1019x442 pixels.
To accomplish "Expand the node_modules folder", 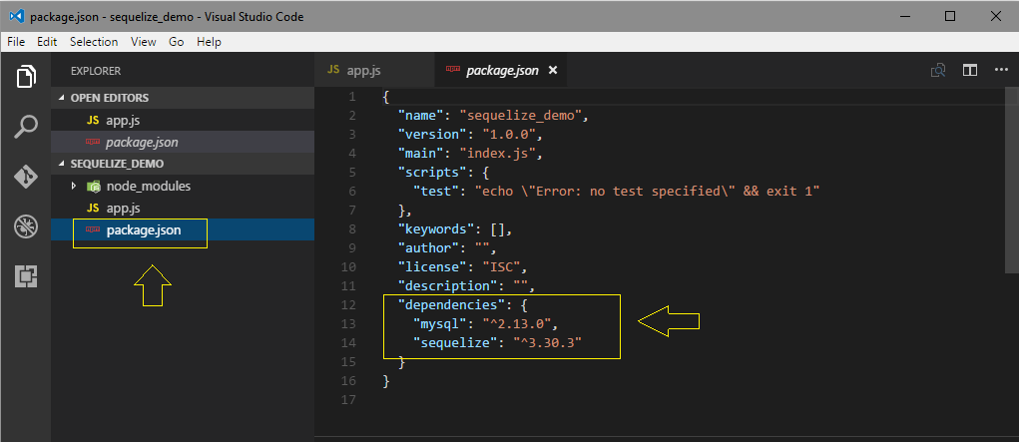I will point(75,186).
